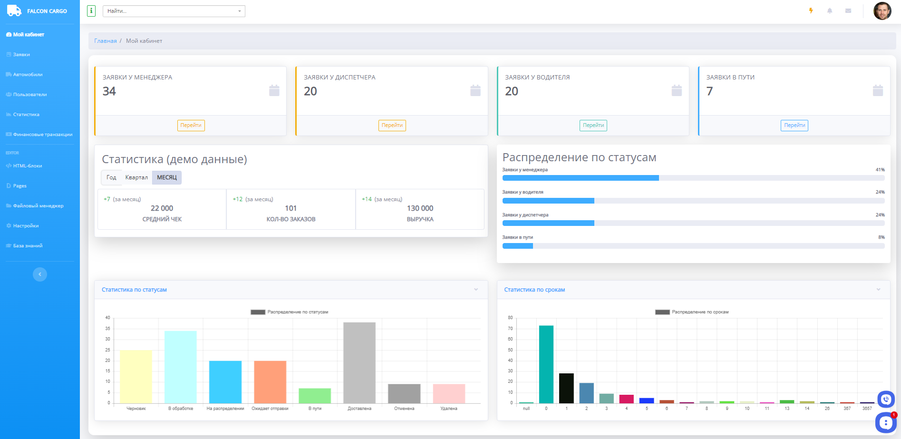The image size is (901, 439).
Task: Open Автомобили in the sidebar menu
Action: point(28,75)
